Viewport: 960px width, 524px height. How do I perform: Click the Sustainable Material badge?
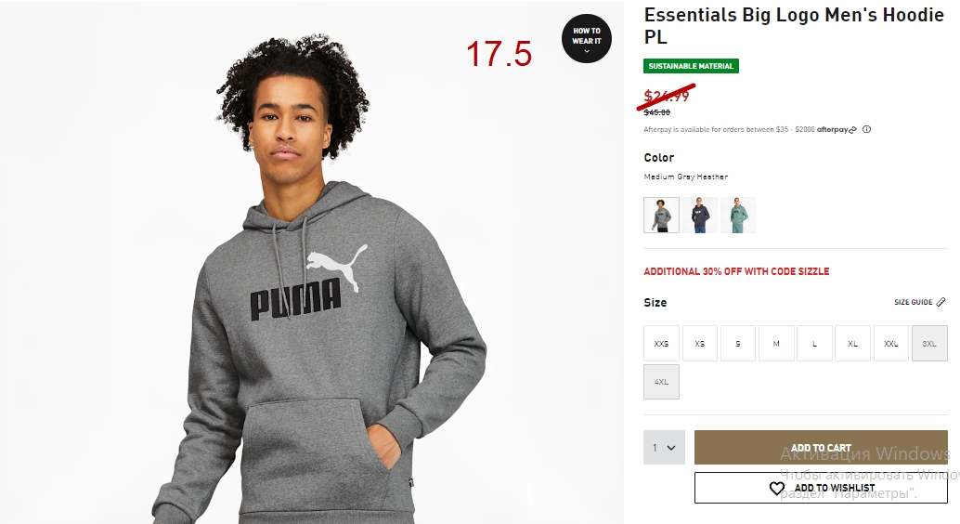click(x=692, y=66)
